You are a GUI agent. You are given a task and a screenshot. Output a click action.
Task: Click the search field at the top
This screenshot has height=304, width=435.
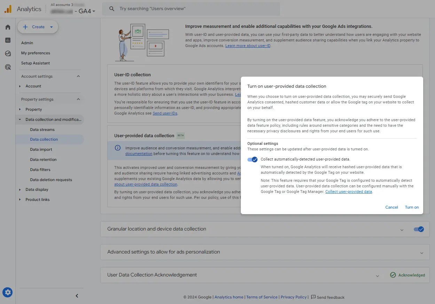point(191,9)
